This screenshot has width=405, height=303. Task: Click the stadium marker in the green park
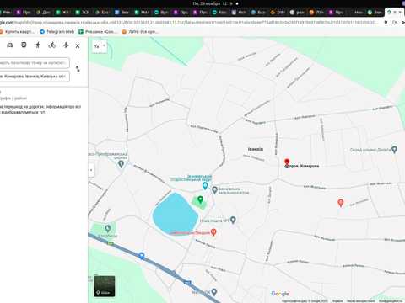pos(107,228)
